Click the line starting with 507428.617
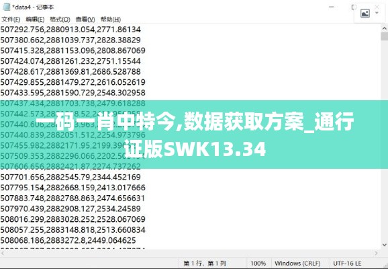 70,72
